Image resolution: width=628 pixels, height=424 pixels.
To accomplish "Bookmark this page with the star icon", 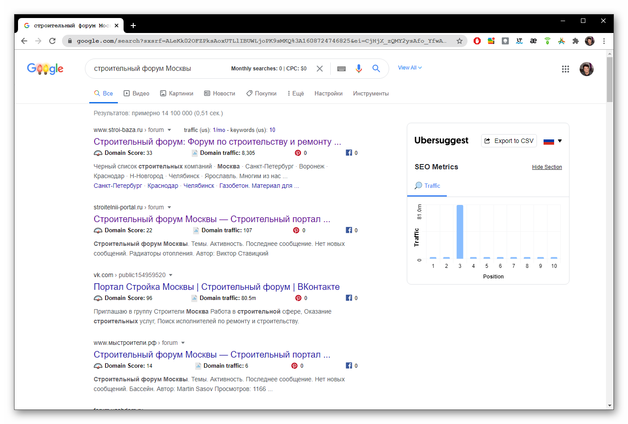I will tap(460, 41).
